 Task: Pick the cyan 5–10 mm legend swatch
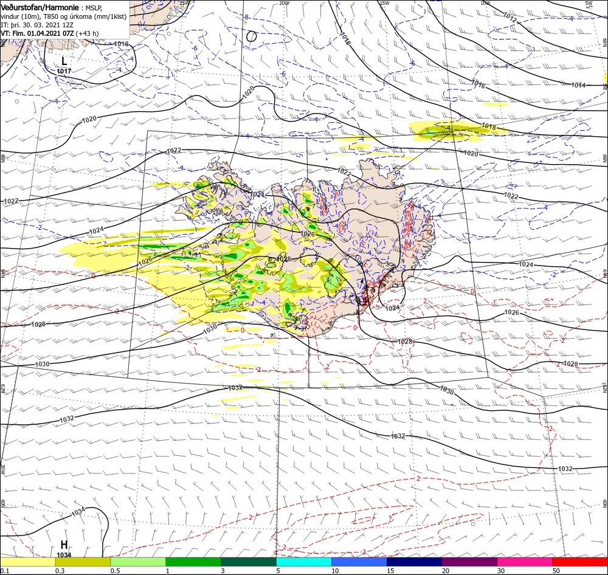(x=303, y=562)
